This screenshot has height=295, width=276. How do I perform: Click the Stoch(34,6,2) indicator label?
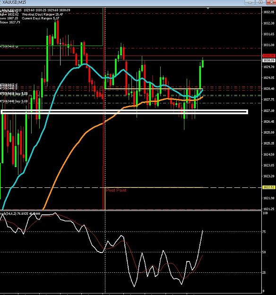coord(20,213)
